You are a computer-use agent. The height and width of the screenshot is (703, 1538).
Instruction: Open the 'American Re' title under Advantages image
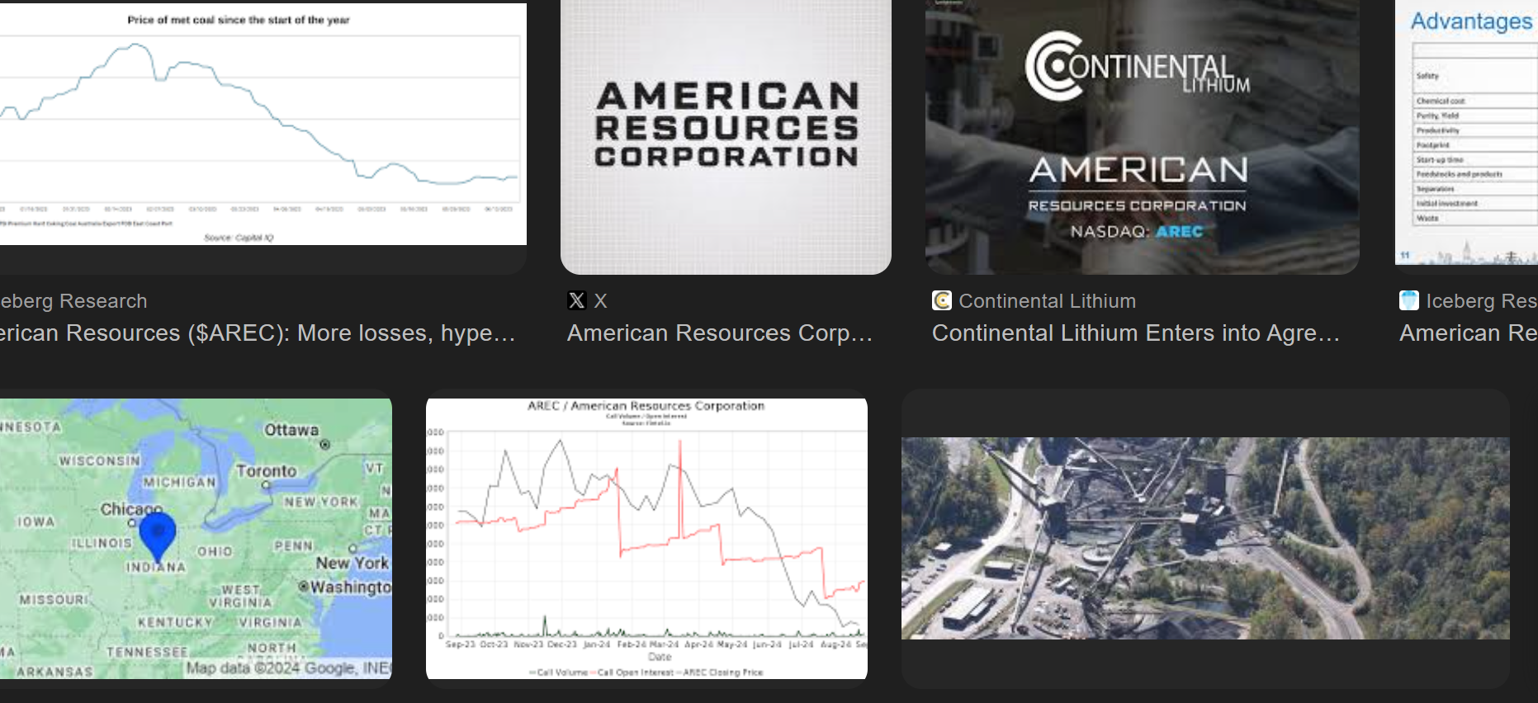click(x=1469, y=333)
